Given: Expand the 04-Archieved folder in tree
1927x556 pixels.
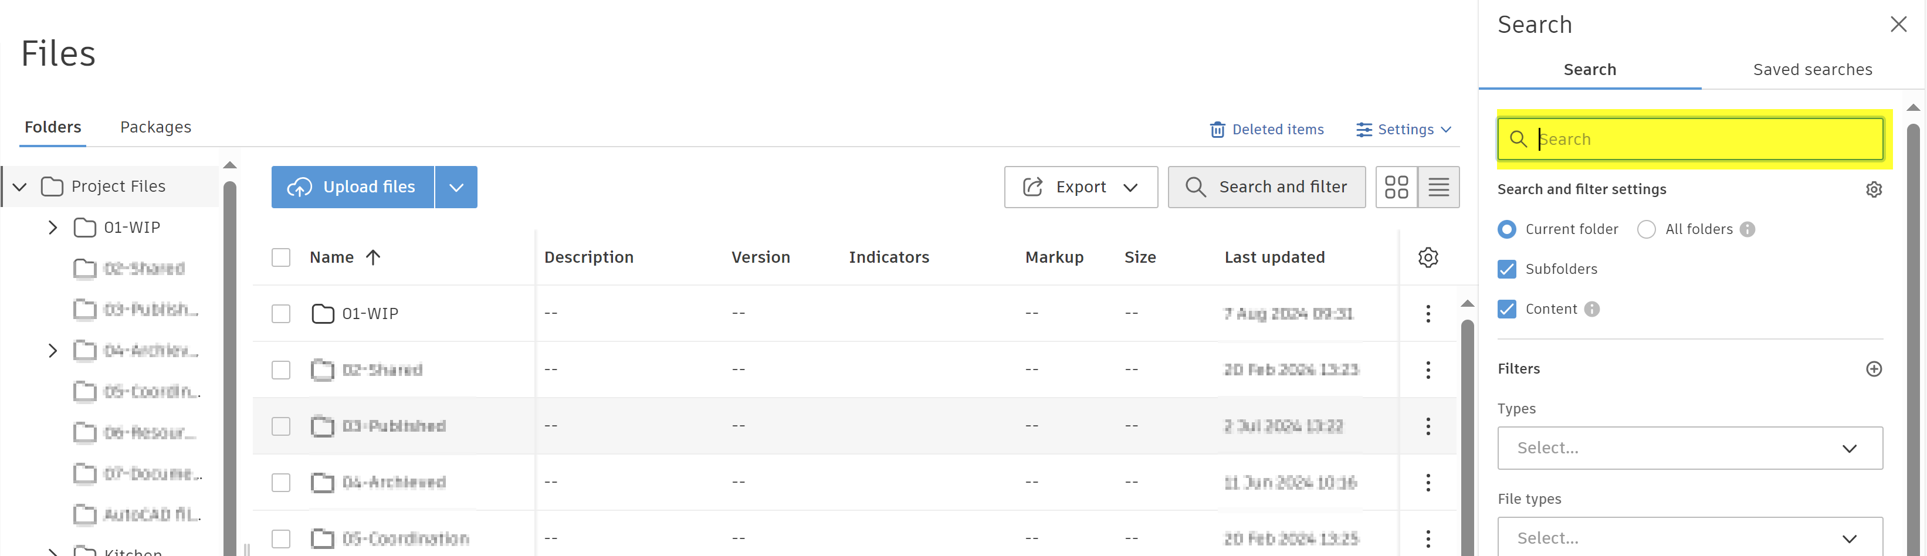Looking at the screenshot, I should 52,350.
